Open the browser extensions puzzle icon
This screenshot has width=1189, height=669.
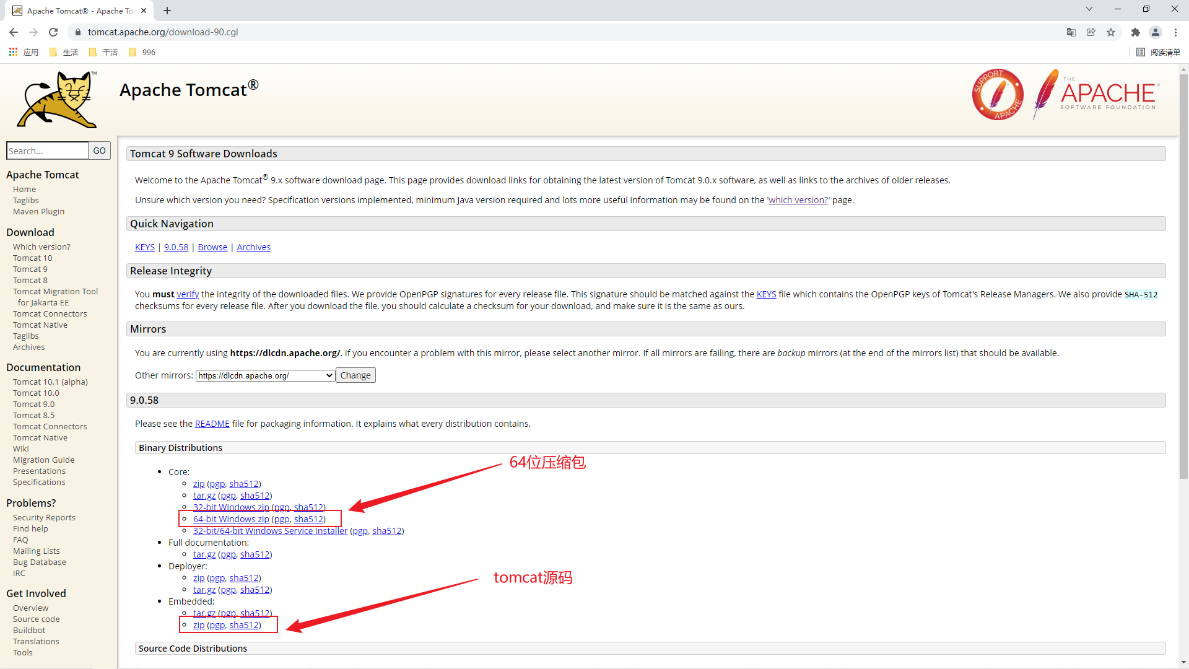[x=1135, y=32]
